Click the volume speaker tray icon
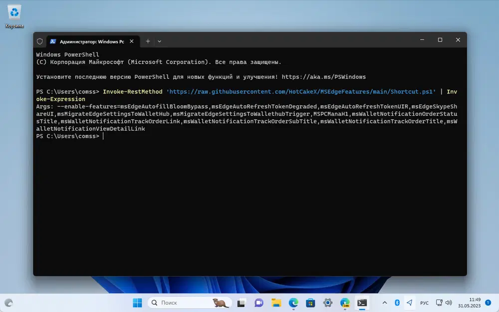Viewport: 499px width, 312px height. coord(449,303)
